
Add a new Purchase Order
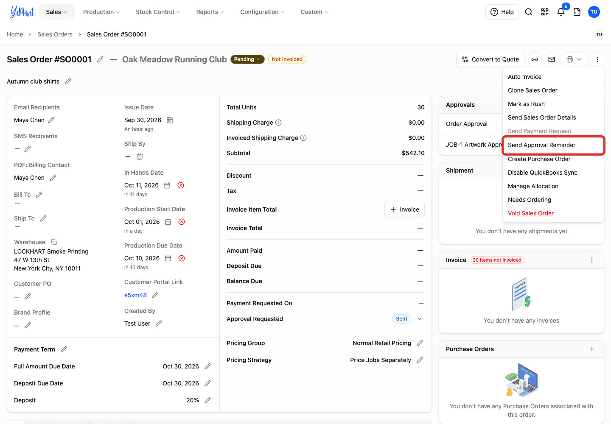tap(592, 349)
